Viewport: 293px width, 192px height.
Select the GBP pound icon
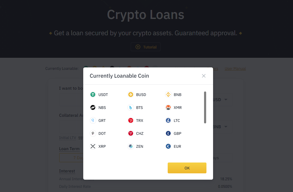click(x=168, y=133)
